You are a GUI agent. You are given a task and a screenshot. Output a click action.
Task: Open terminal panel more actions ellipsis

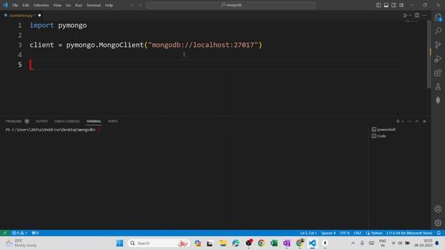click(410, 122)
